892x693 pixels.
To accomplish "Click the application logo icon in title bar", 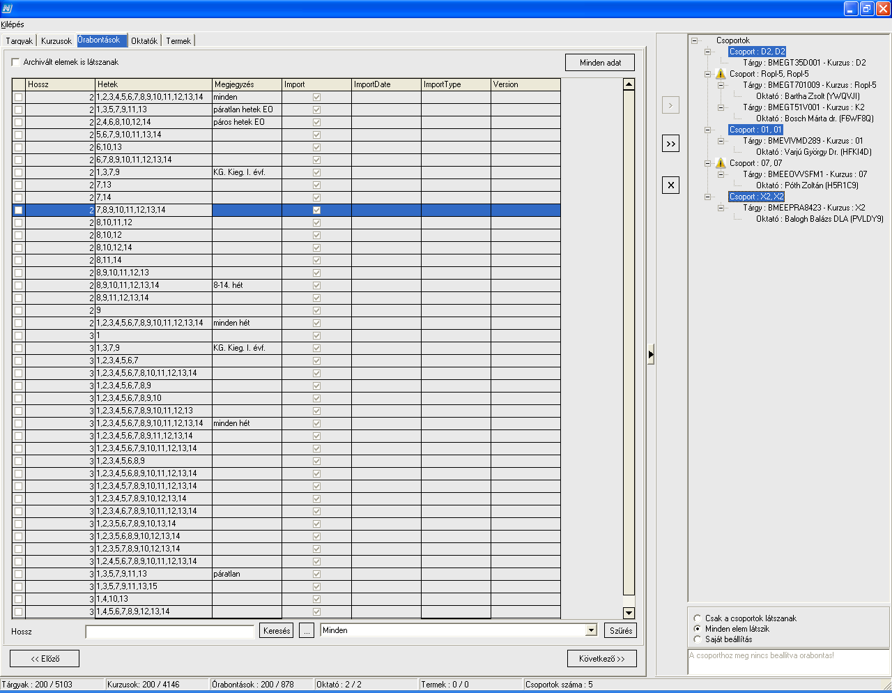I will [7, 8].
